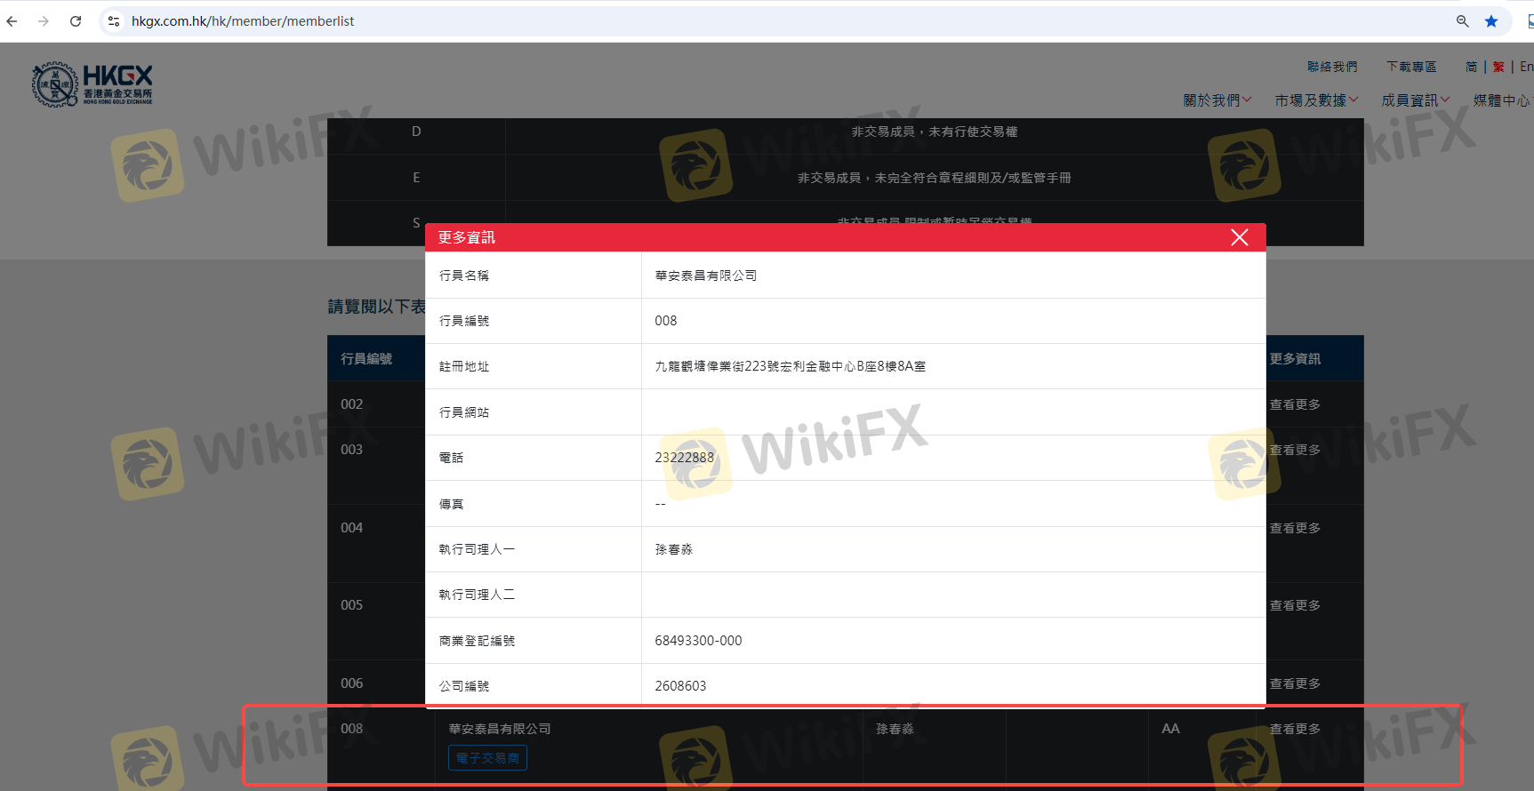
Task: Open the 聯絡我們 link
Action: tap(1331, 67)
